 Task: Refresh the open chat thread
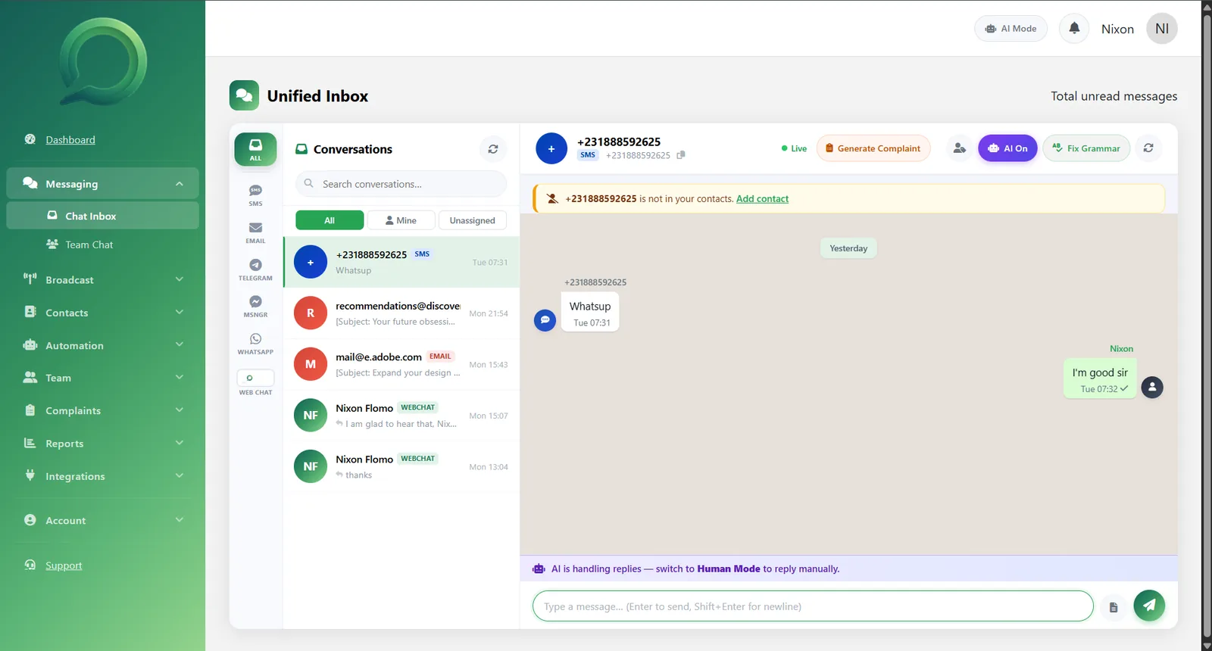click(1148, 148)
